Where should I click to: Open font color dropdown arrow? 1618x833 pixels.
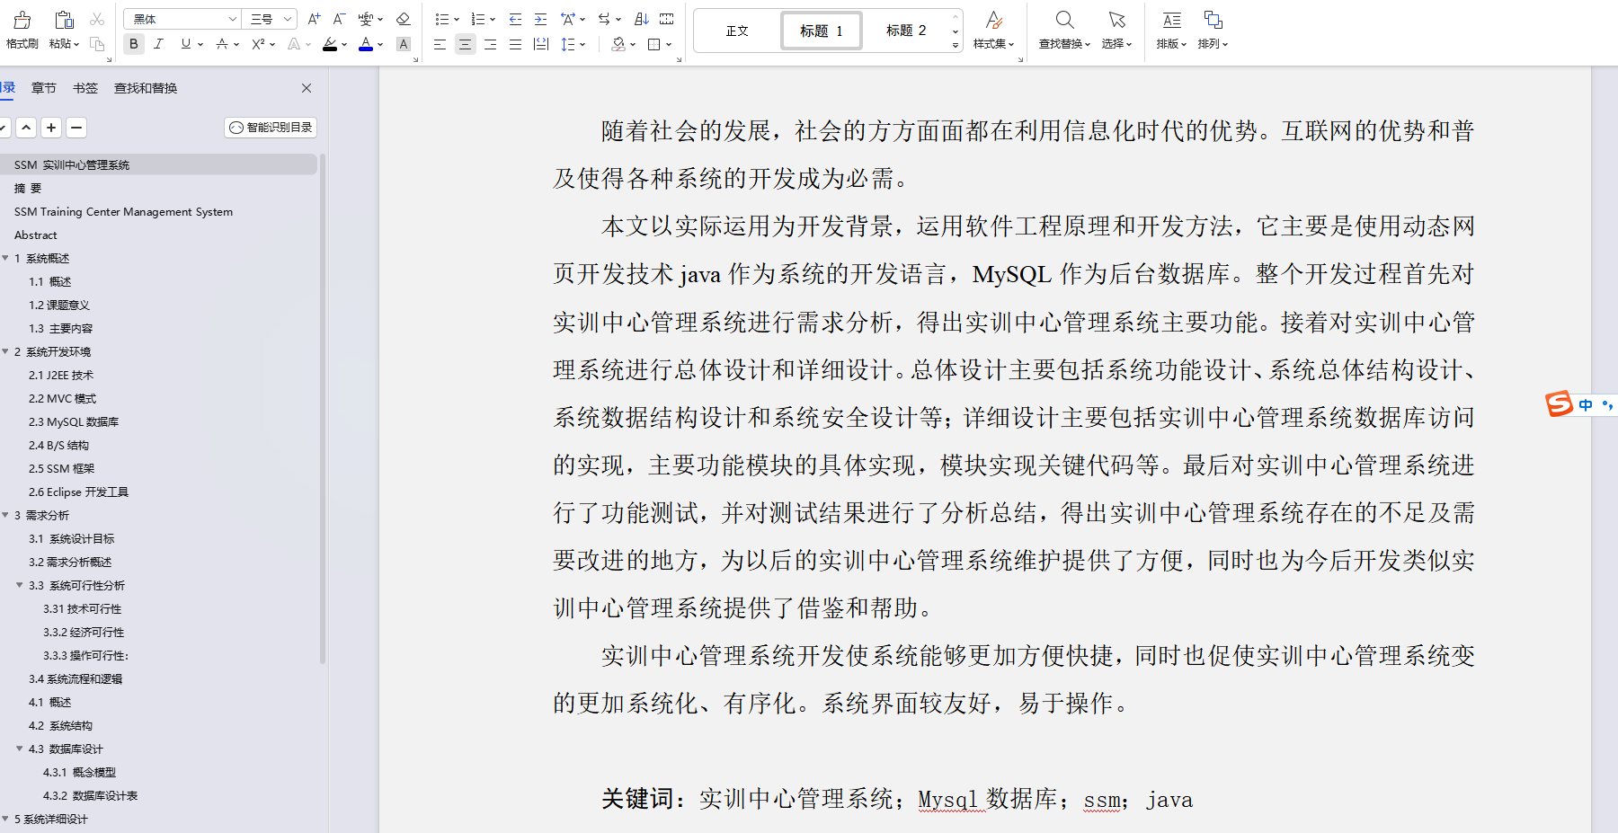pyautogui.click(x=380, y=44)
